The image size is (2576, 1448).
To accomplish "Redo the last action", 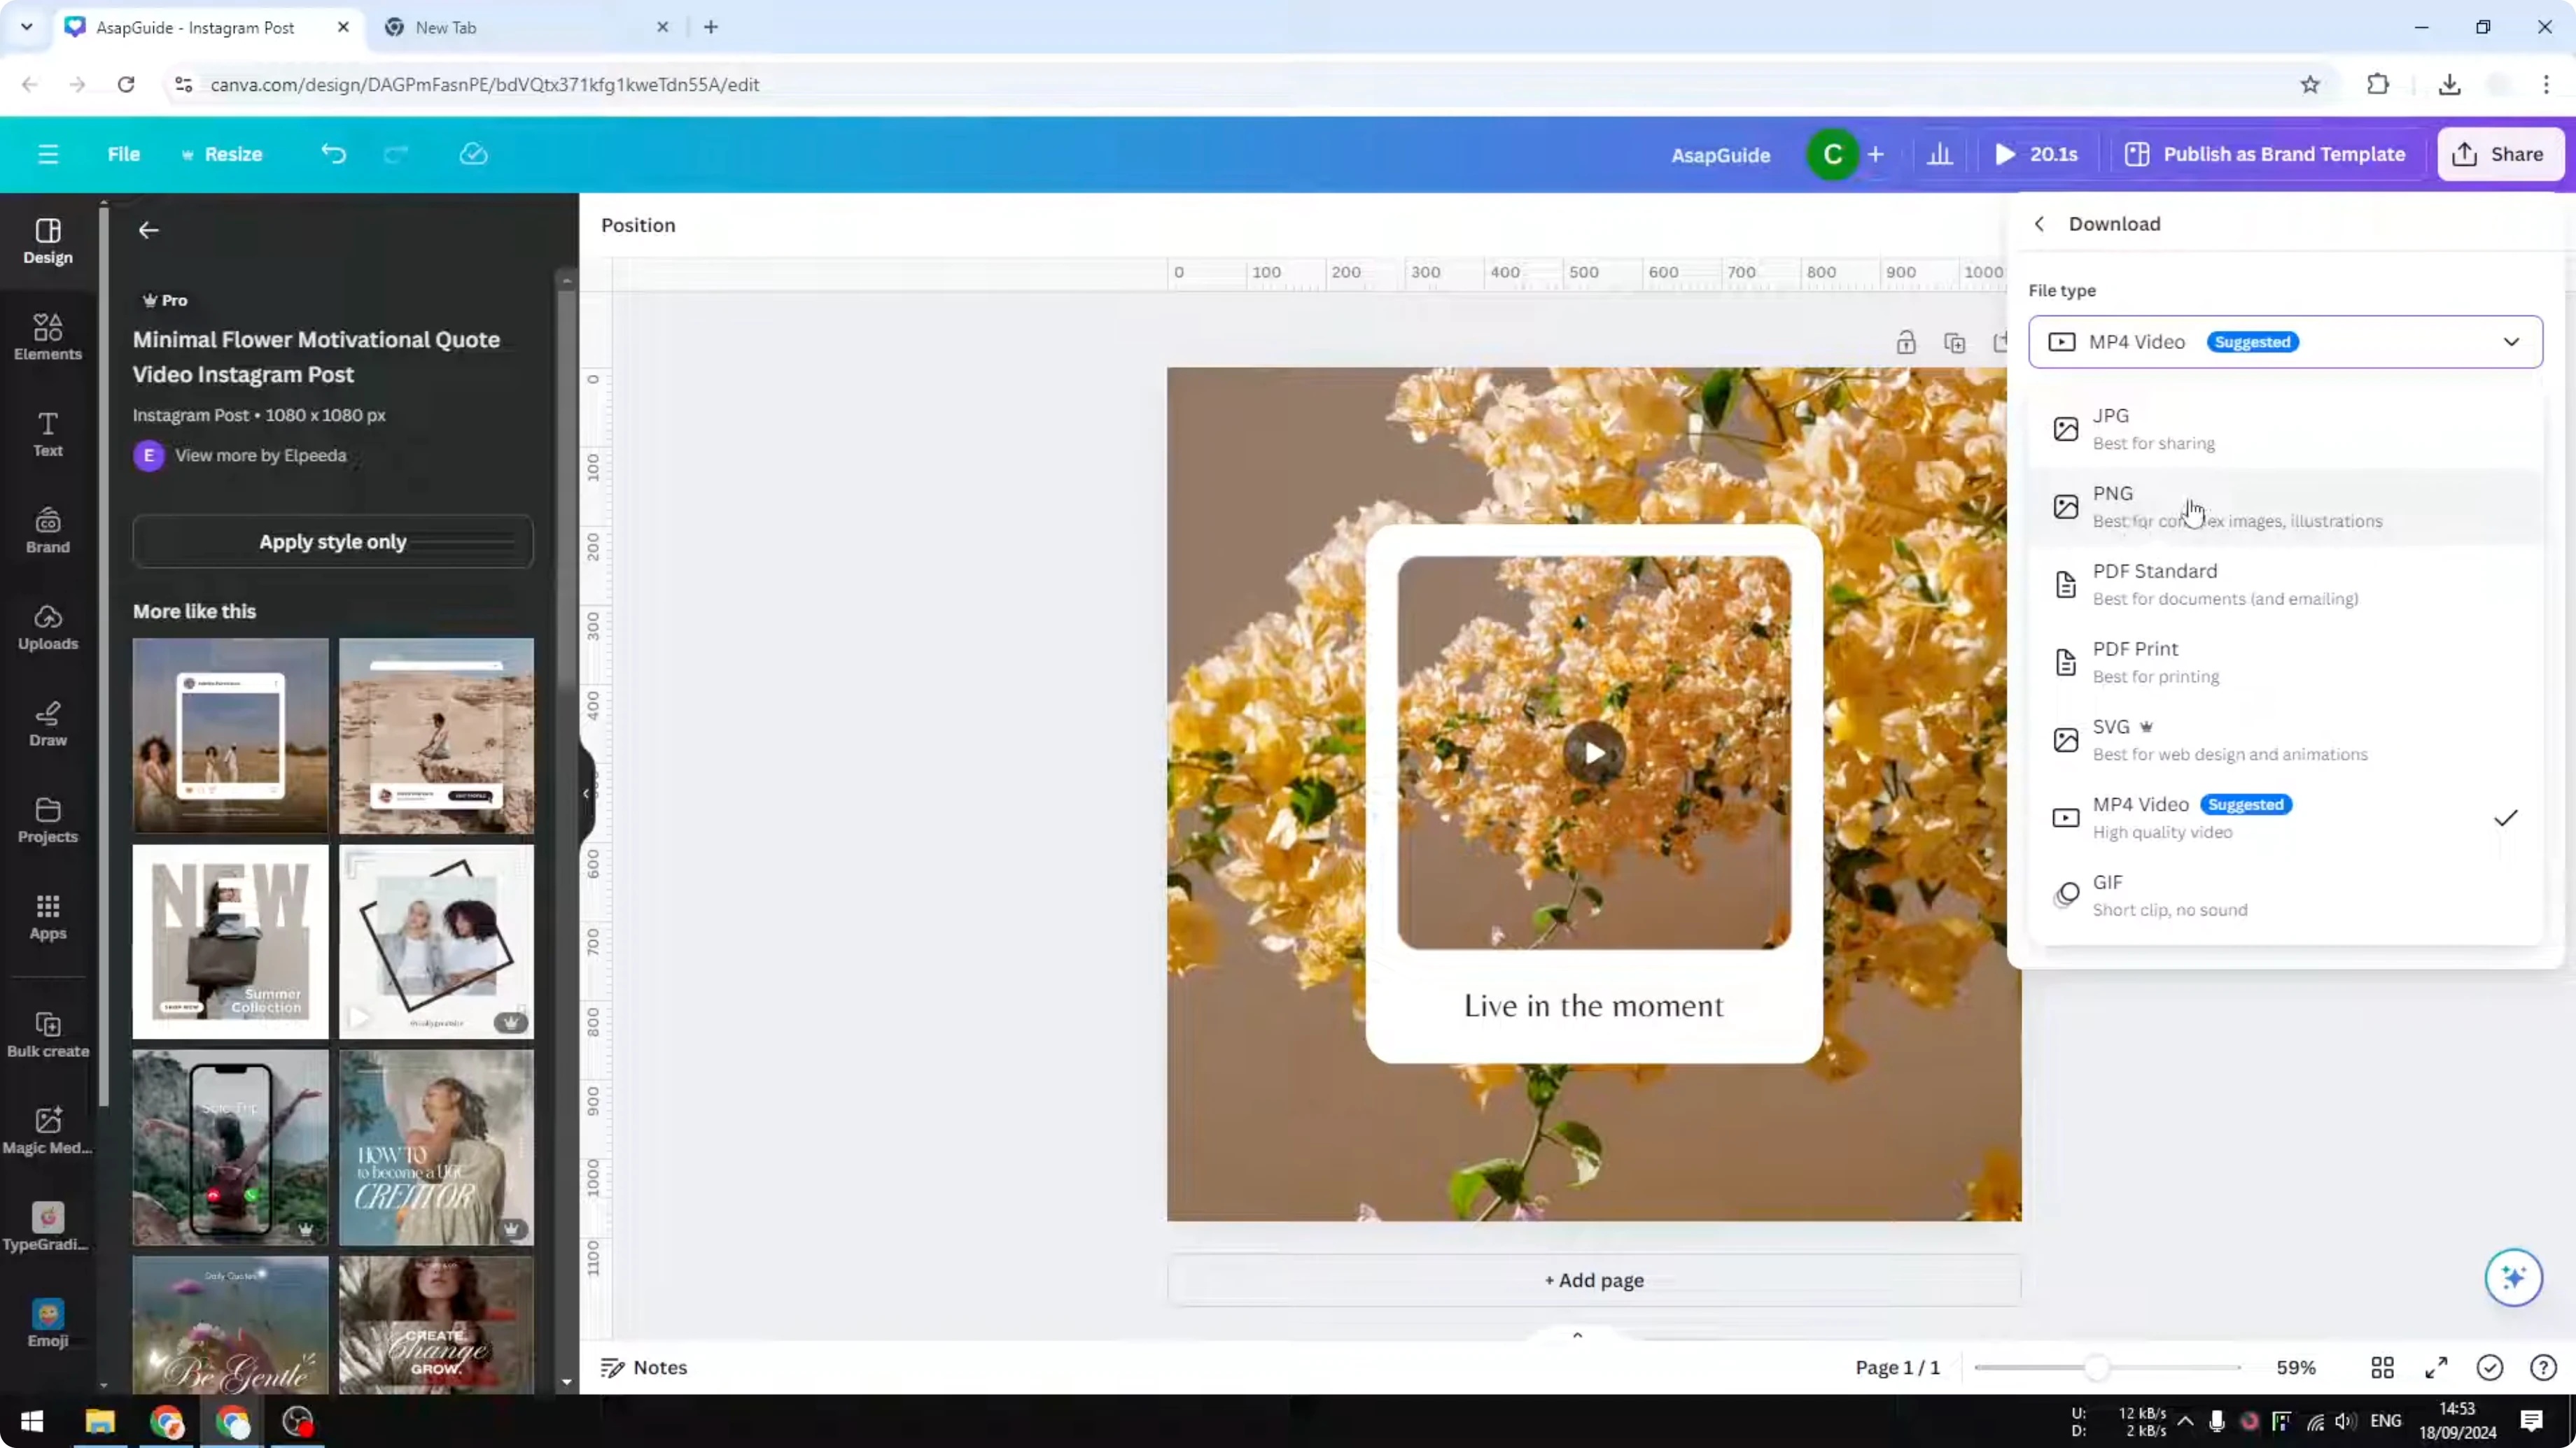I will click(x=397, y=154).
